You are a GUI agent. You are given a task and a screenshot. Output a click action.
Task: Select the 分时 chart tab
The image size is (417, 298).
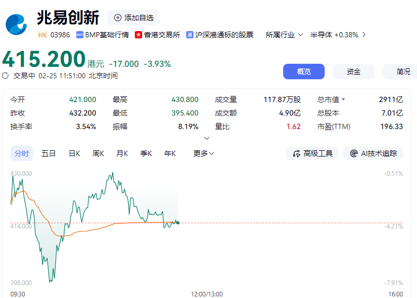click(22, 153)
